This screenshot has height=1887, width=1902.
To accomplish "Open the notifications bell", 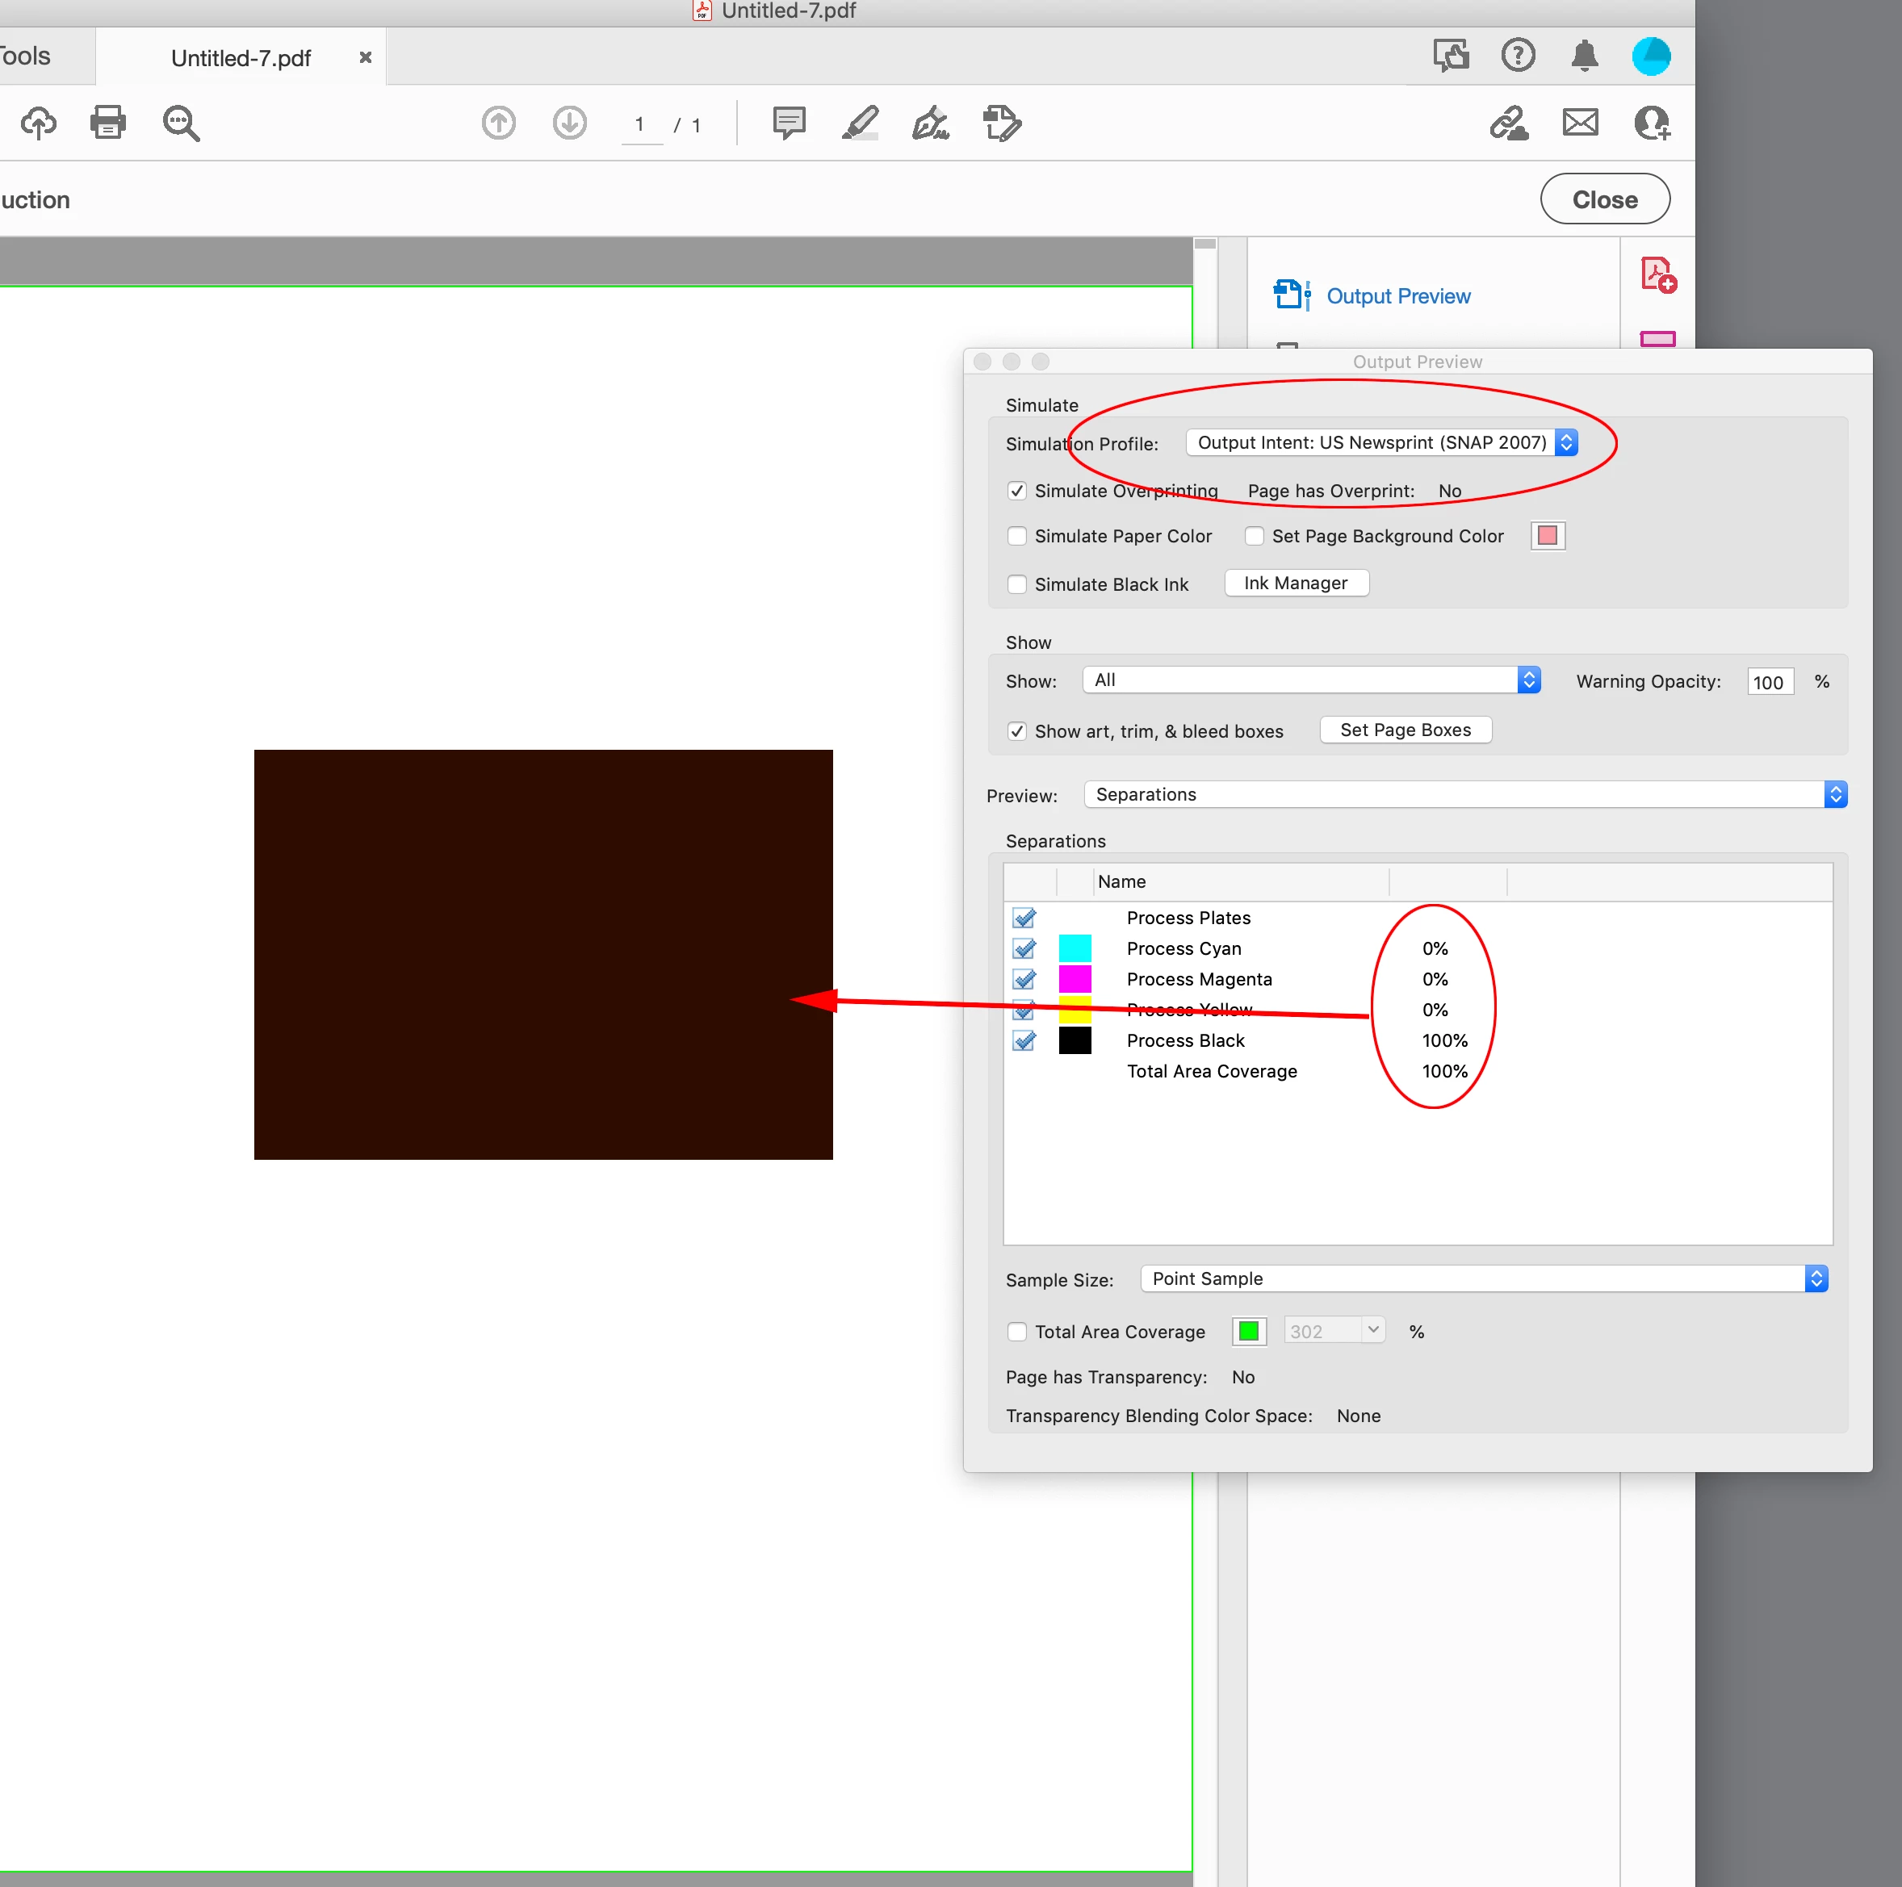I will [1584, 55].
